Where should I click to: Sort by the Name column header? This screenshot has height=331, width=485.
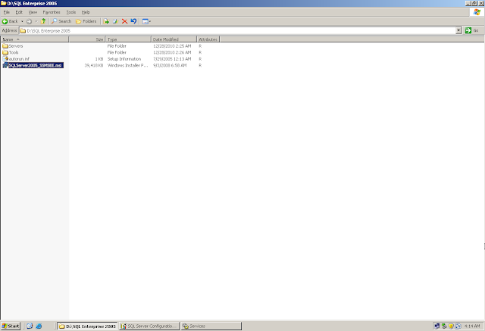coord(34,39)
